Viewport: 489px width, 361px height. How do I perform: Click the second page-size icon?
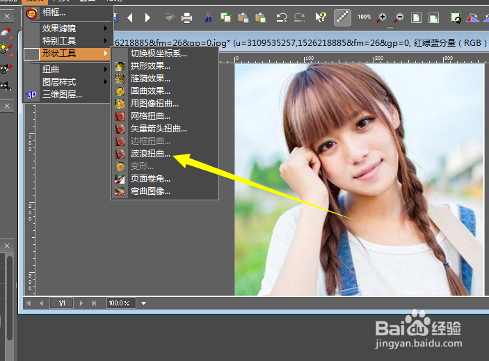click(433, 17)
